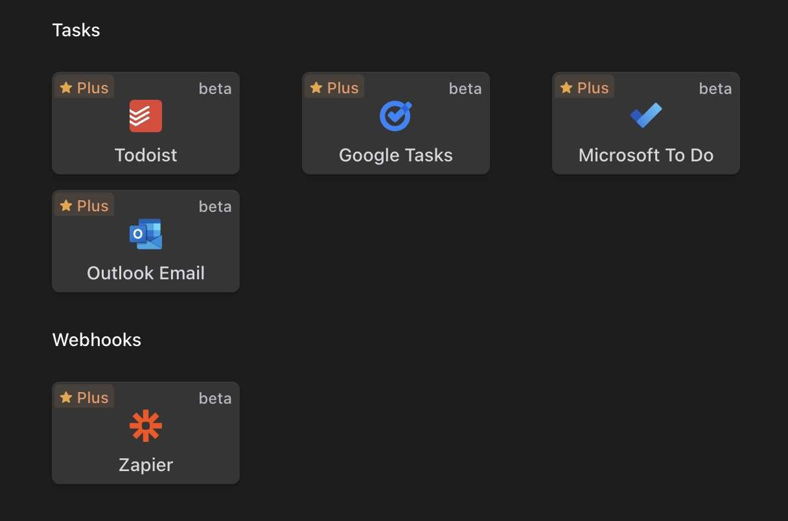Screen dimensions: 788x521
Task: Click the Tasks section heading
Action: tap(76, 30)
